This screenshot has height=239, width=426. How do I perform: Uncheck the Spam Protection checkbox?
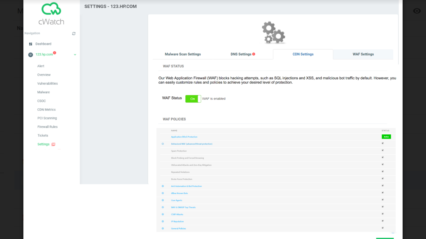pos(383,150)
